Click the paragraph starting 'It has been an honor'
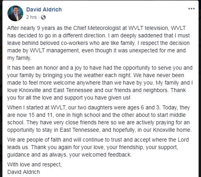This screenshot has height=177, width=201. coord(100,83)
